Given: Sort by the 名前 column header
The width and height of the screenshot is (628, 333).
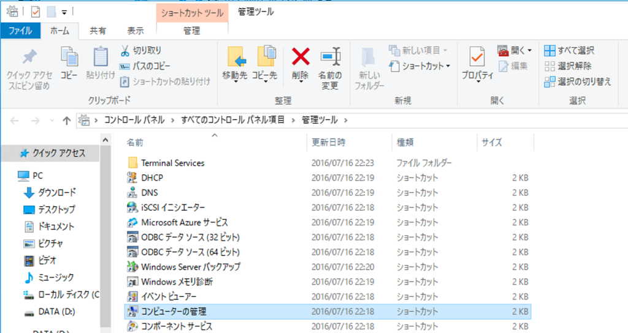Looking at the screenshot, I should pyautogui.click(x=135, y=142).
